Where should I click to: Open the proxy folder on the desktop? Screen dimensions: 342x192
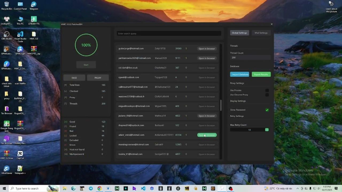click(x=7, y=95)
